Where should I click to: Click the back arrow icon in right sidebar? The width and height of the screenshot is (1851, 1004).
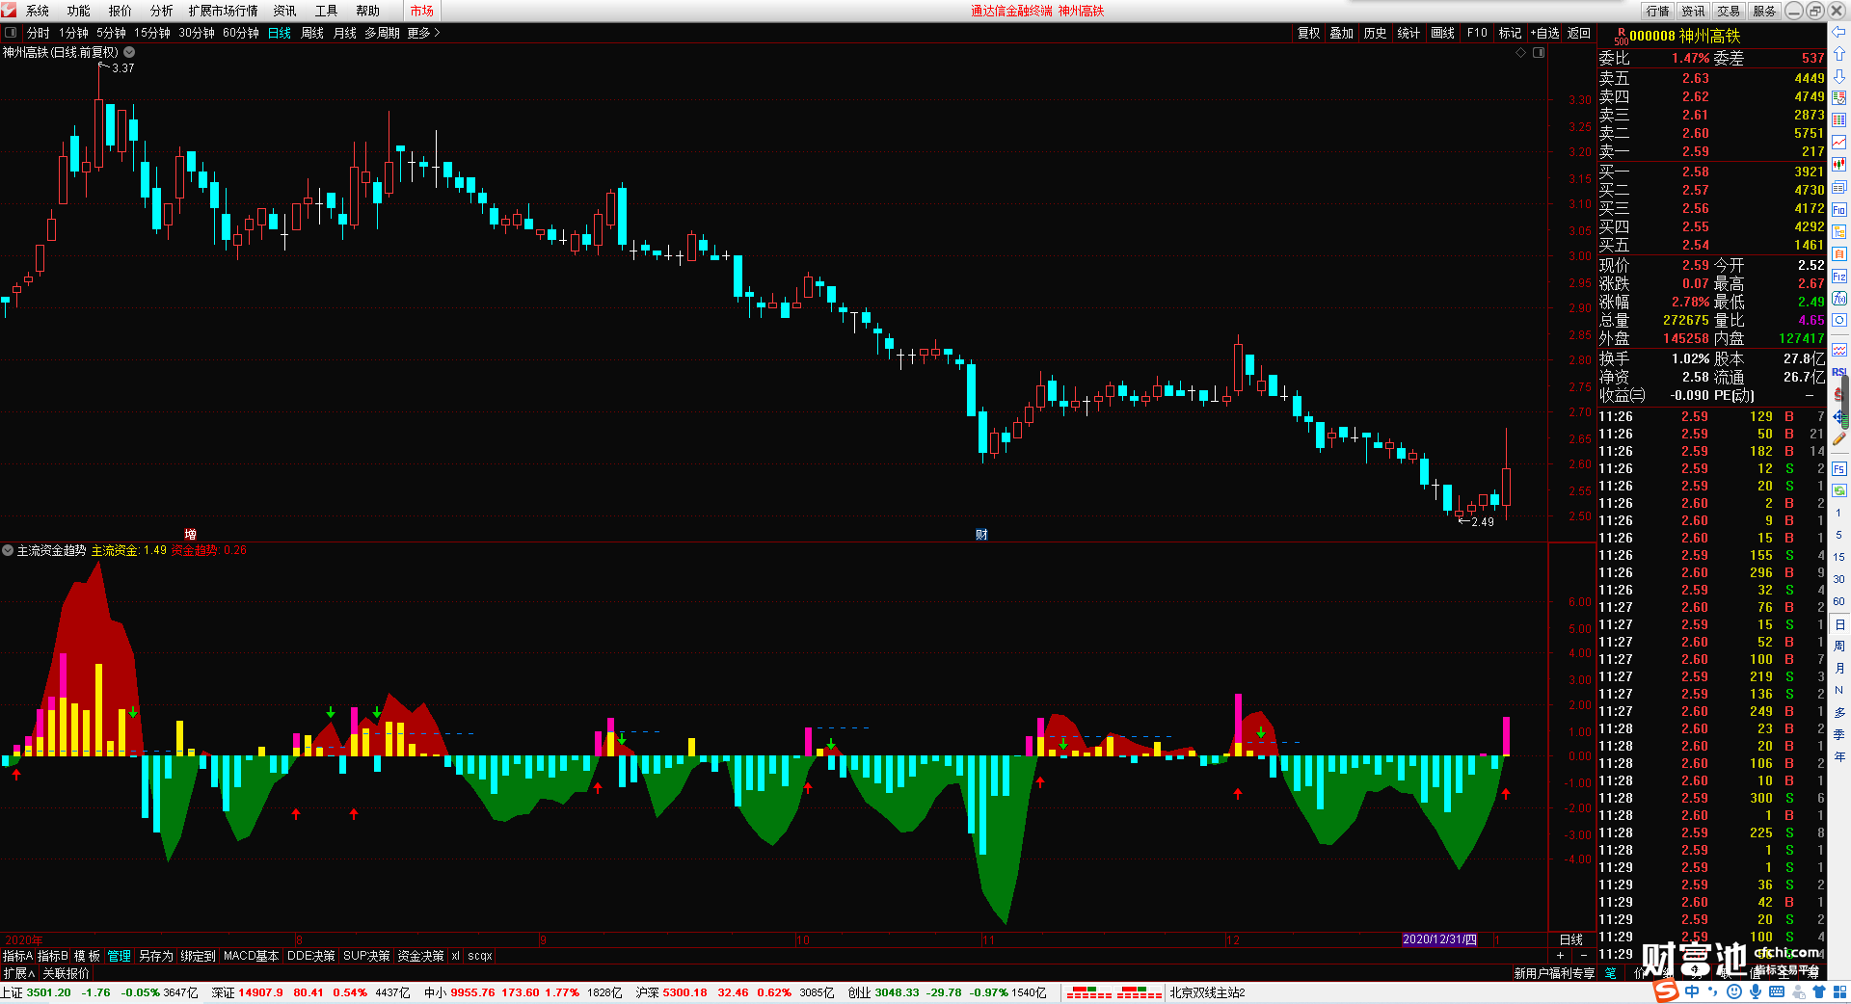click(1839, 33)
